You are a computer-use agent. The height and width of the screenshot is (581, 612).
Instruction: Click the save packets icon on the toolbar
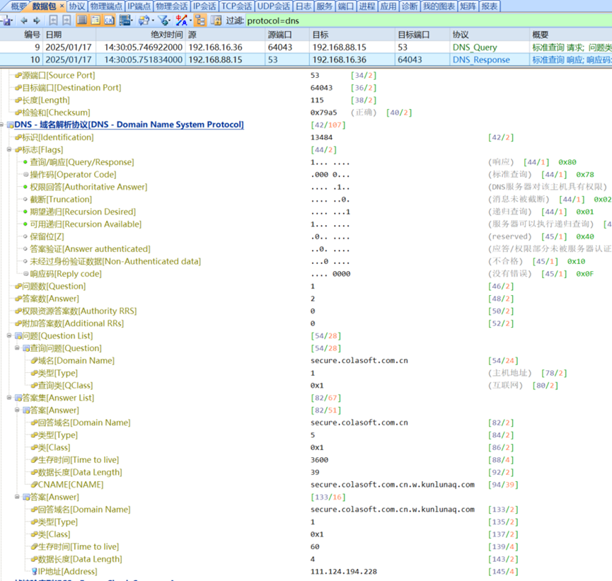6,21
